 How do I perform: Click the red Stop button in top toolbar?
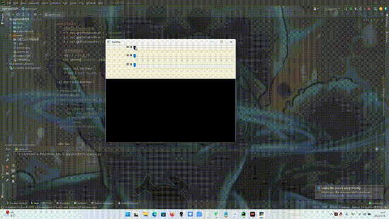click(369, 9)
